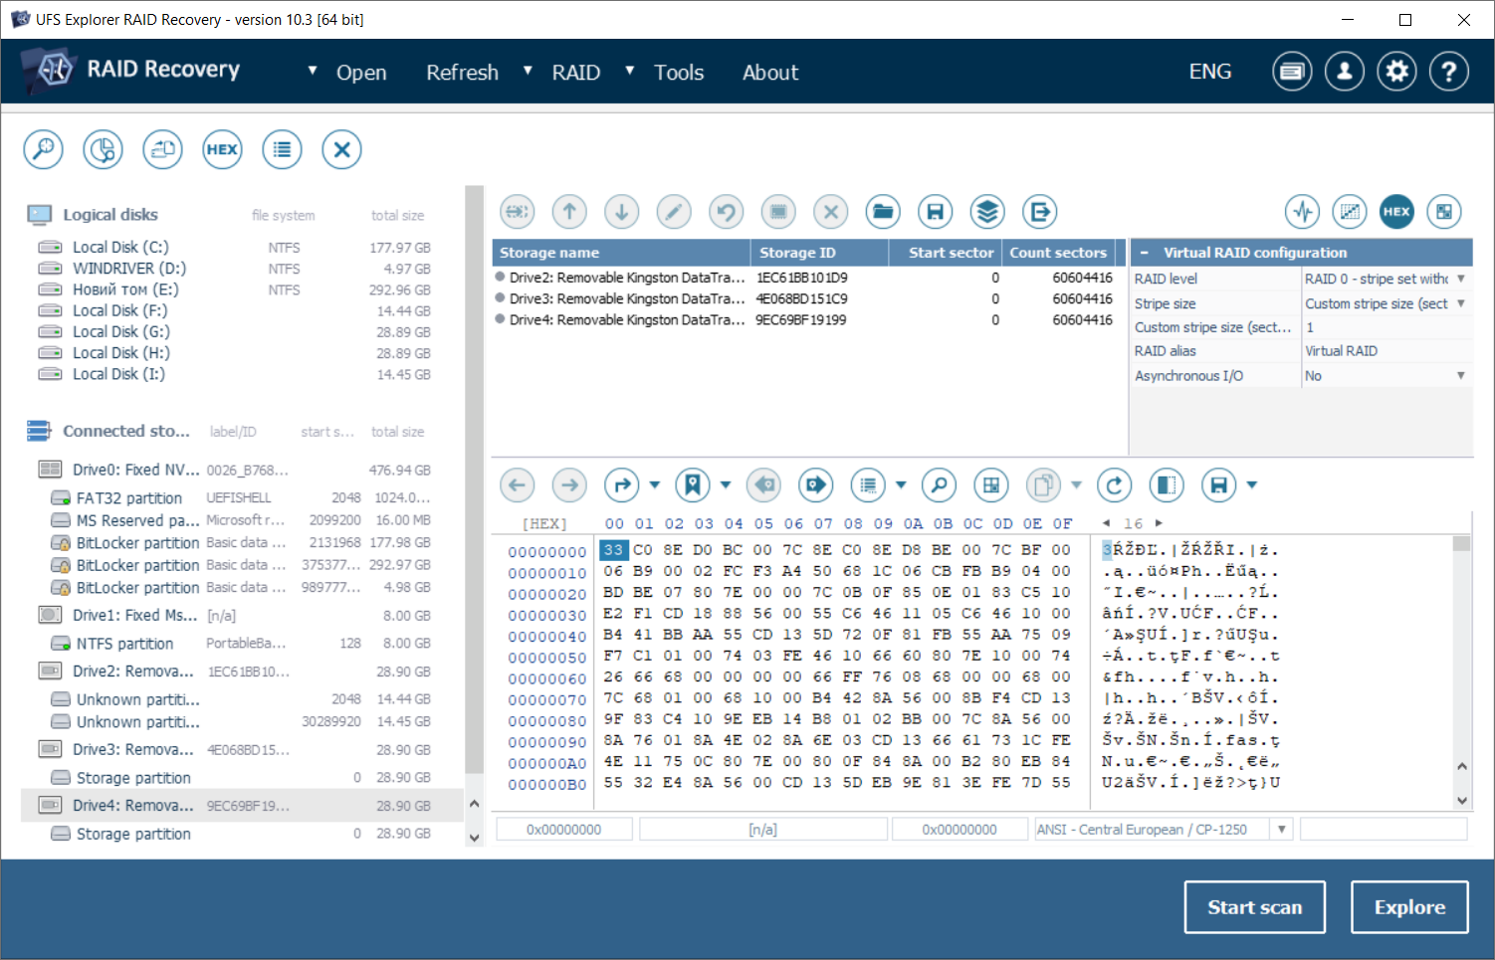Image resolution: width=1495 pixels, height=960 pixels.
Task: Click the Start scan button
Action: tap(1255, 907)
